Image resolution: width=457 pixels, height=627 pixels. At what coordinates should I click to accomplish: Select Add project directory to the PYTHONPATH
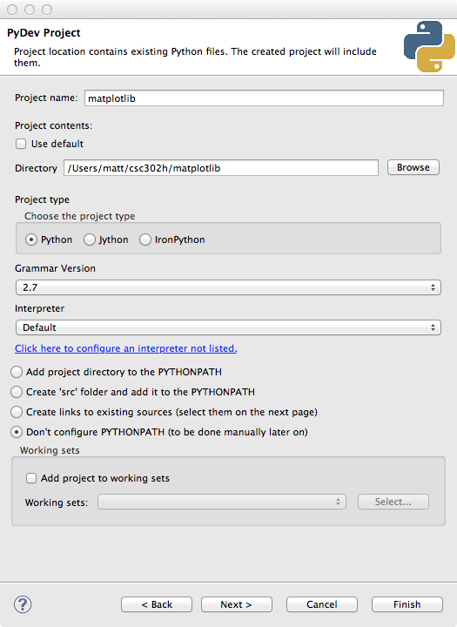[x=17, y=372]
